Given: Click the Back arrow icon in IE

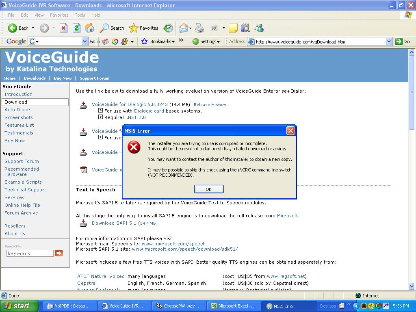Looking at the screenshot, I should point(12,28).
